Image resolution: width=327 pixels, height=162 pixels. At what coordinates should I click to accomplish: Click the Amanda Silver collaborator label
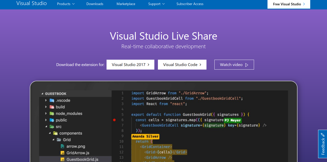[145, 136]
